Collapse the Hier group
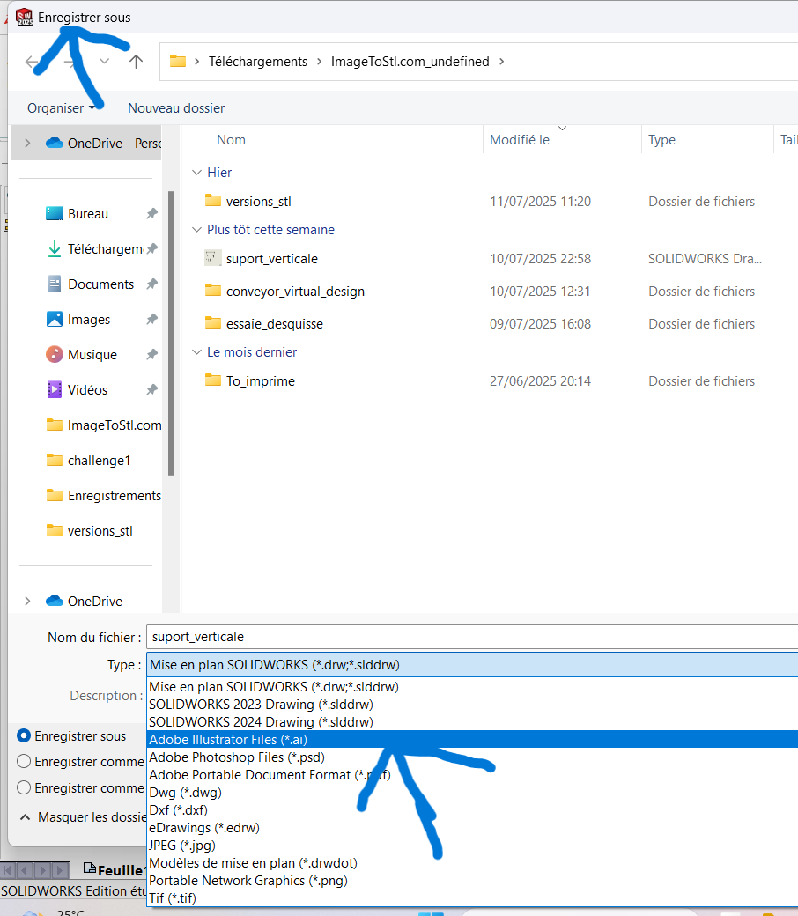798x916 pixels. click(197, 173)
